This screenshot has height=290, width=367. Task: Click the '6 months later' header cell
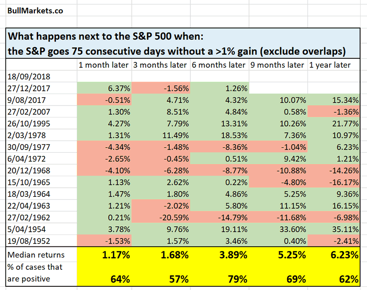click(x=220, y=65)
